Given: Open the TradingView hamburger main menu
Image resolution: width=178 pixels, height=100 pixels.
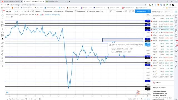Looking at the screenshot, I should [x=3, y=11].
